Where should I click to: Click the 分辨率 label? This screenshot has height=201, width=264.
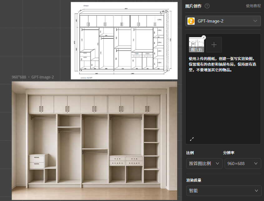[229, 153]
